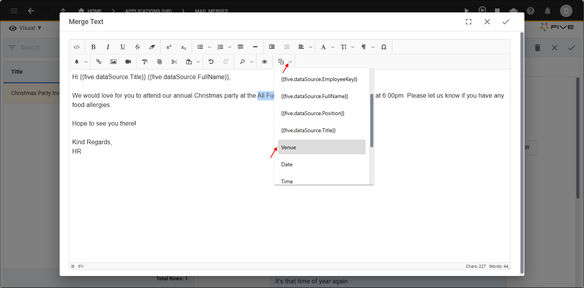The image size is (584, 288).
Task: Expand the font size dropdown arrow
Action: pos(353,47)
